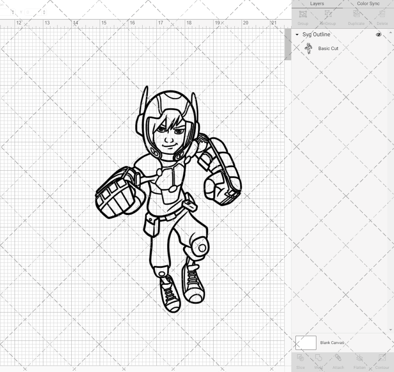Click the Attach tool icon
This screenshot has height=372, width=394.
tap(338, 358)
